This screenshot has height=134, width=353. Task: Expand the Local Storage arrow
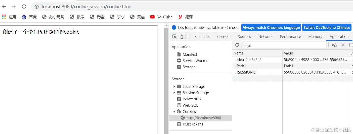(174, 86)
